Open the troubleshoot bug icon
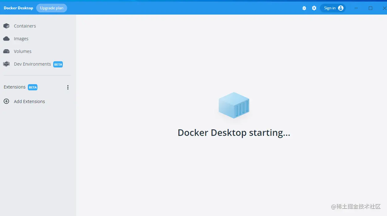The width and height of the screenshot is (387, 216). [x=304, y=8]
